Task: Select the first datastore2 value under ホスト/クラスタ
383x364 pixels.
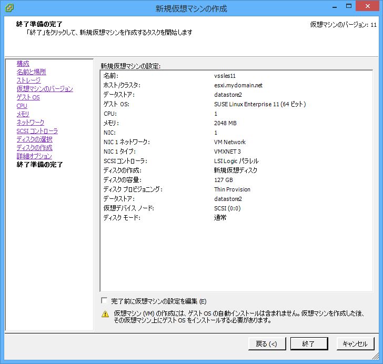Action: [x=228, y=95]
